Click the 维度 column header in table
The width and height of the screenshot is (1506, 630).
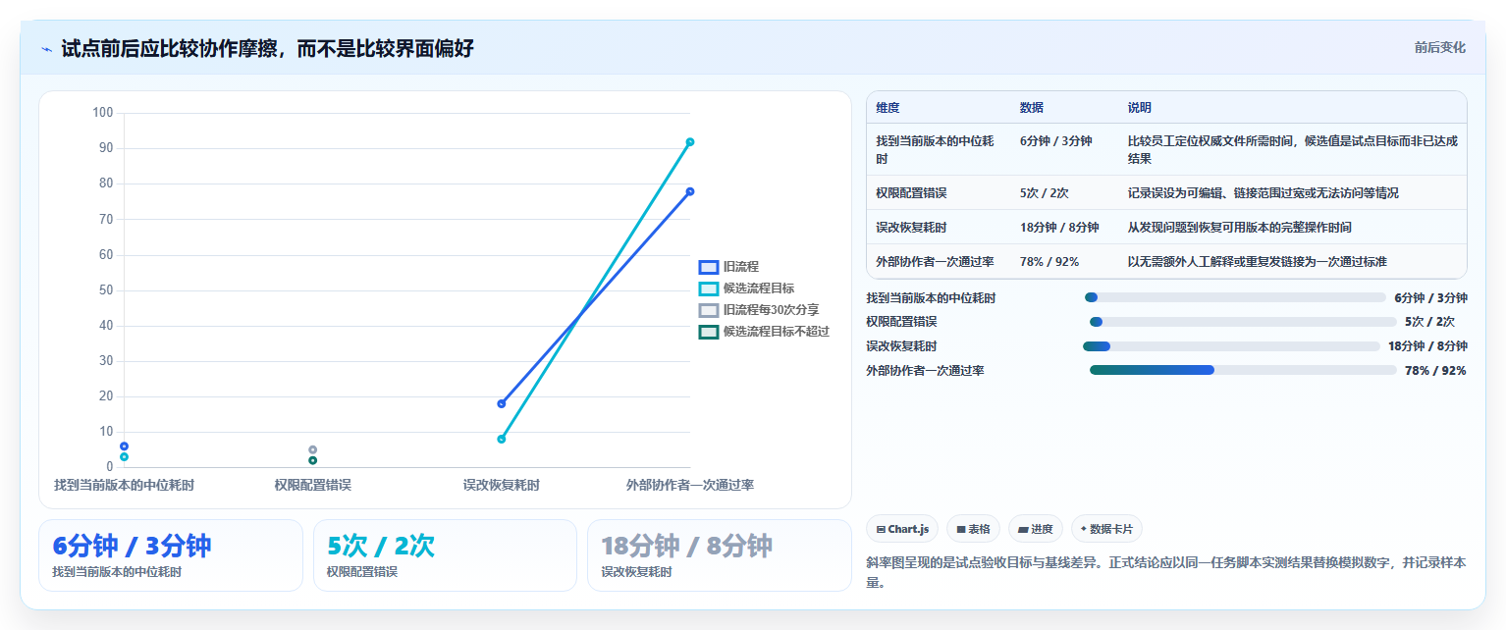coord(887,108)
